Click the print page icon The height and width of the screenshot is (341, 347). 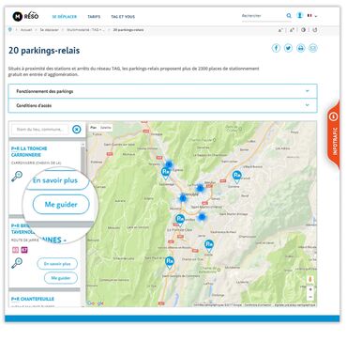tap(301, 48)
